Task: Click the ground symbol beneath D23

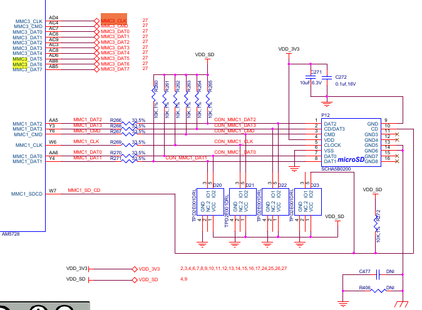Action: point(299,245)
